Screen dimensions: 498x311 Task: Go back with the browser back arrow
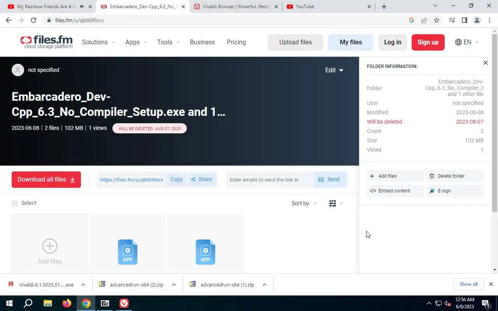coord(9,20)
